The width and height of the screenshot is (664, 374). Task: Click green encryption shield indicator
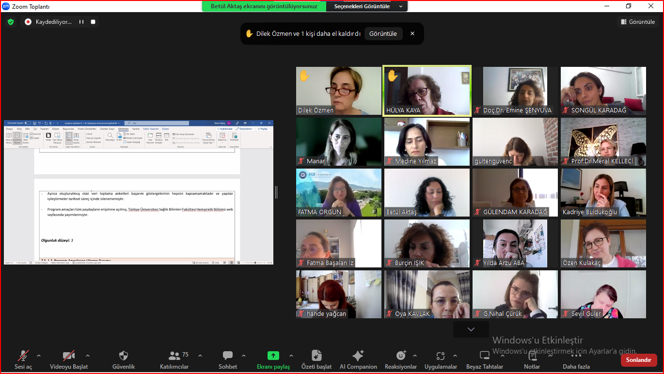coord(11,22)
